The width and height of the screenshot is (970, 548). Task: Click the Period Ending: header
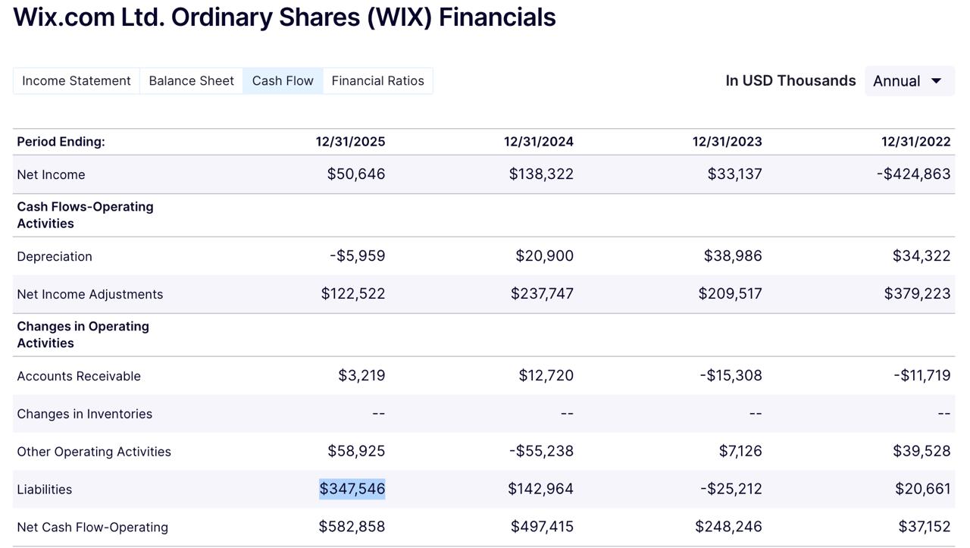(x=61, y=142)
